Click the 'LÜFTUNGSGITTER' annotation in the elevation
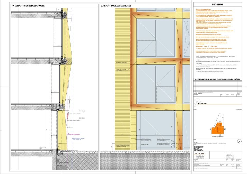This screenshot has height=174, width=247. 146,140
